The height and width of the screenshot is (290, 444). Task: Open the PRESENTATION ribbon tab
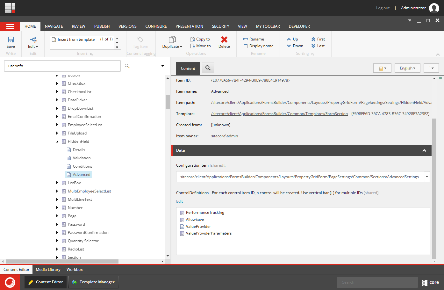tap(189, 26)
